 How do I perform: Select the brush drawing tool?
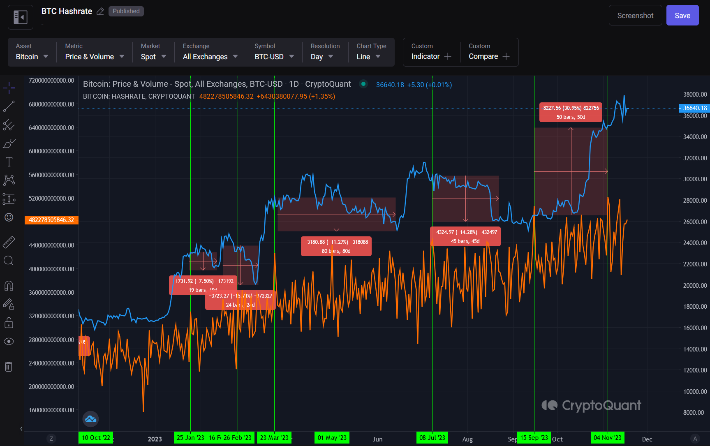point(9,143)
